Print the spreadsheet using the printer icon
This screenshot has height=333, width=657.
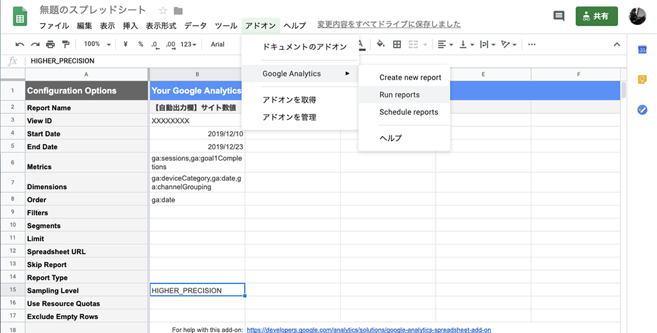pos(50,44)
